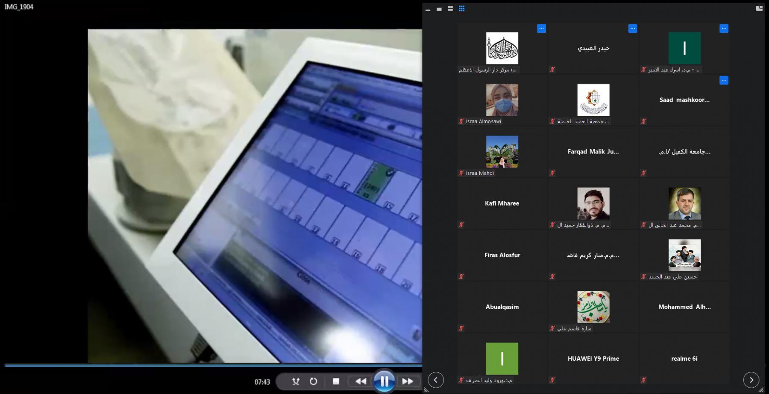Click the top-right side-by-side view icon
The height and width of the screenshot is (394, 769).
click(x=759, y=9)
